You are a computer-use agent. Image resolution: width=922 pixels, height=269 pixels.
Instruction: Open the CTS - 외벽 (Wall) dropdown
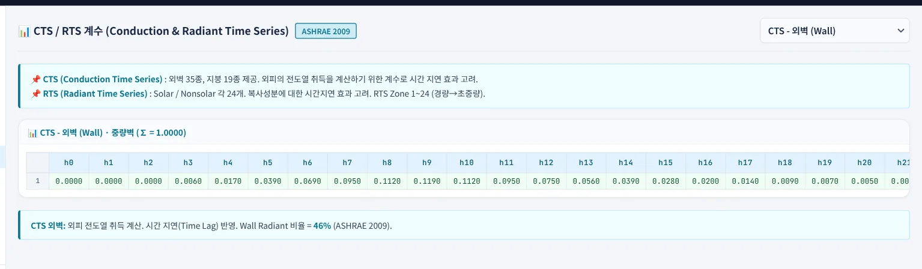coord(834,31)
